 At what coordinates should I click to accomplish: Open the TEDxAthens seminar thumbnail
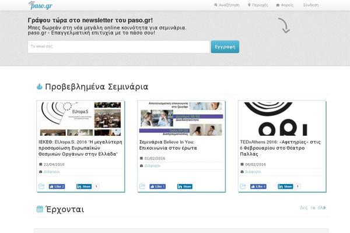tap(282, 119)
